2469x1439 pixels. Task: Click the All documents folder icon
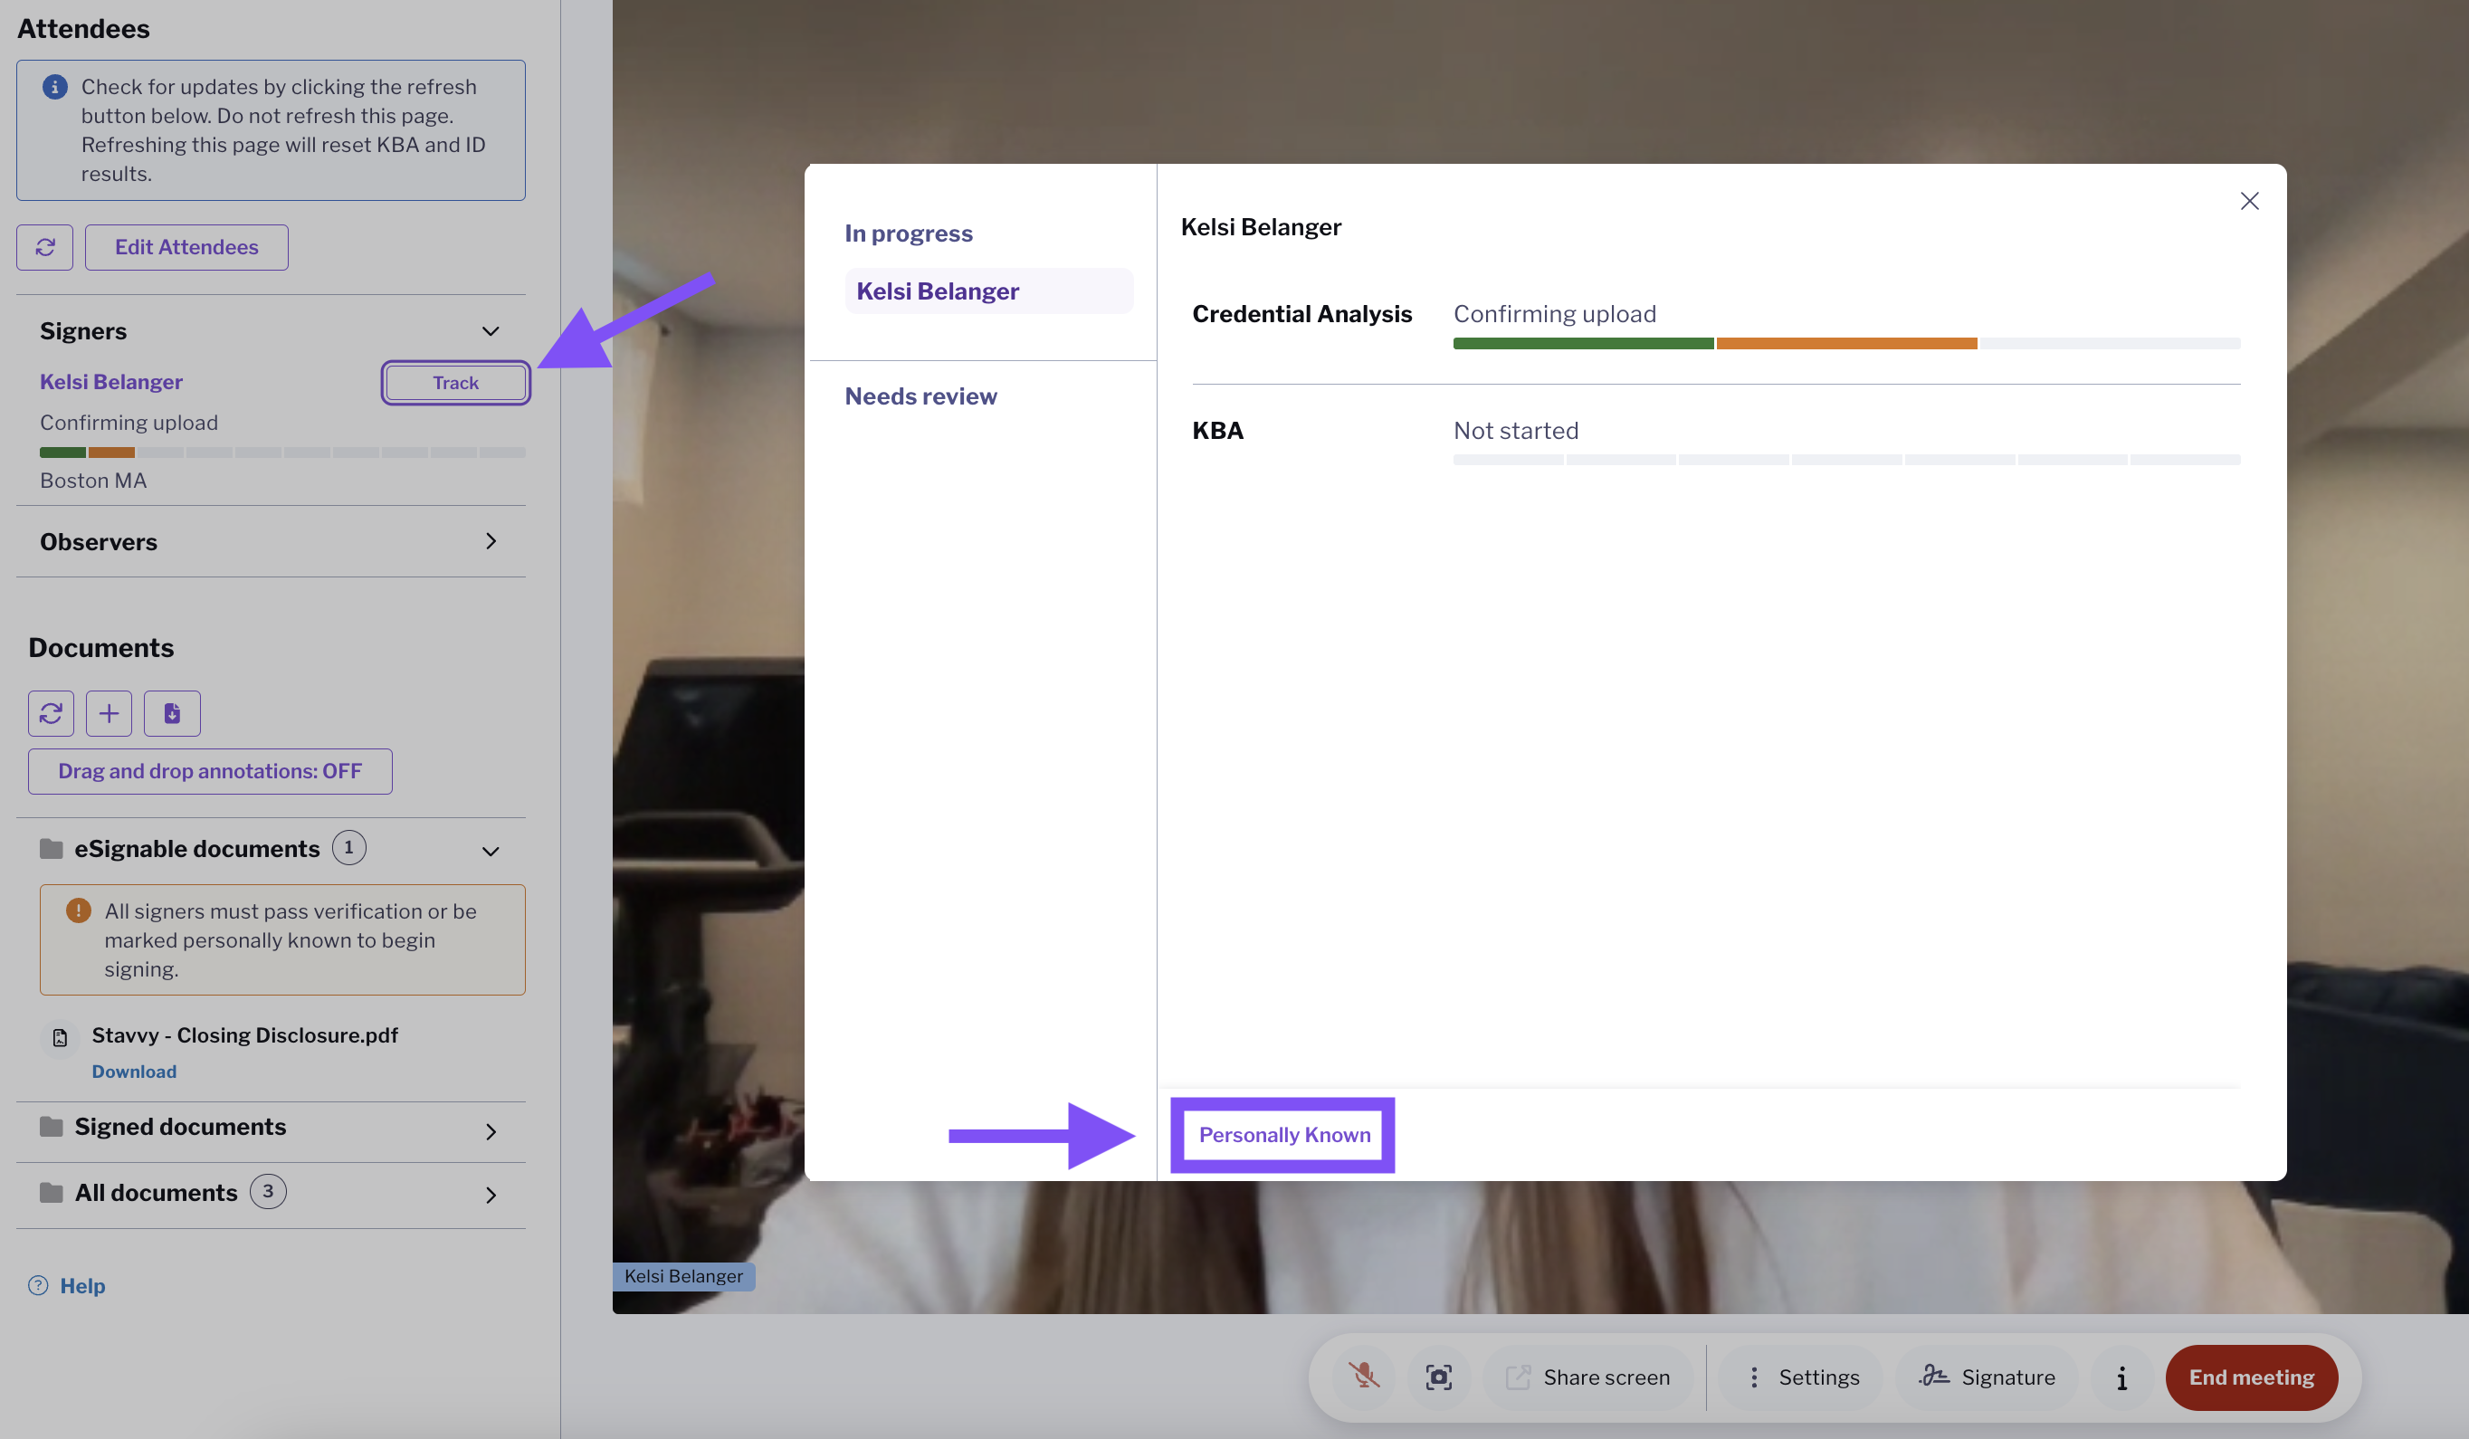pos(51,1193)
